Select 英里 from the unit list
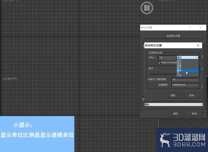Viewport: 208px width, 152px height. click(187, 66)
